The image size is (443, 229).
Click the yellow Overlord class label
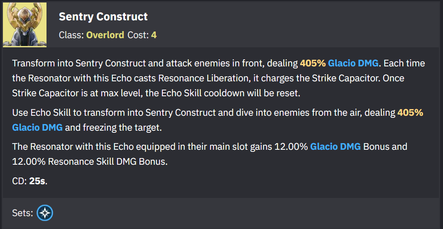105,35
